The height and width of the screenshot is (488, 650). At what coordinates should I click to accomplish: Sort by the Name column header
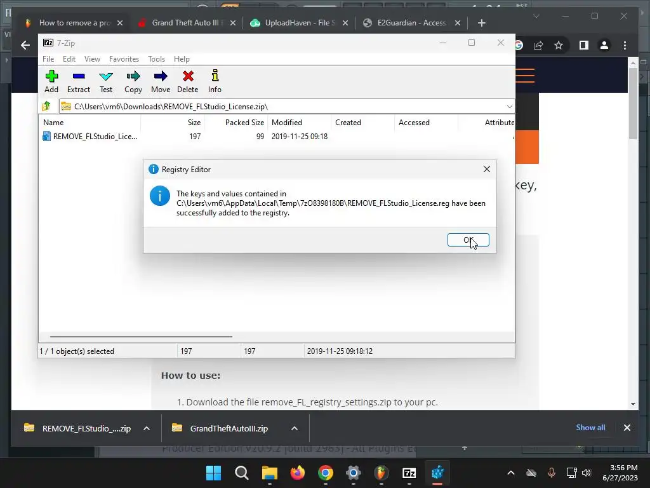click(90, 123)
